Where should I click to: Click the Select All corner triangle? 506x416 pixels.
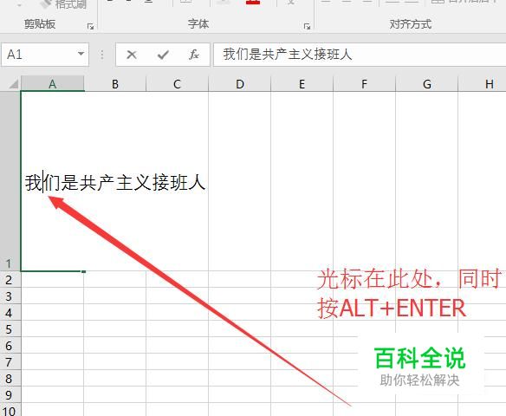pyautogui.click(x=14, y=84)
